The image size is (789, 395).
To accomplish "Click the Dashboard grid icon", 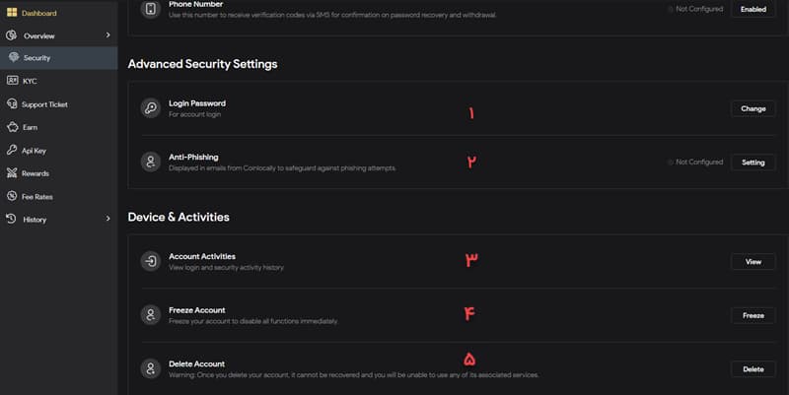I will tap(11, 13).
